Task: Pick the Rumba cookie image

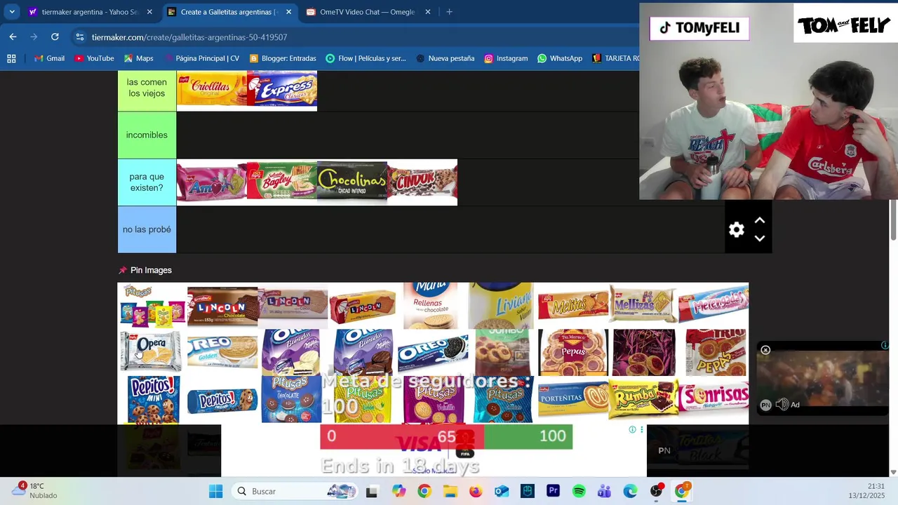Action: pyautogui.click(x=643, y=400)
